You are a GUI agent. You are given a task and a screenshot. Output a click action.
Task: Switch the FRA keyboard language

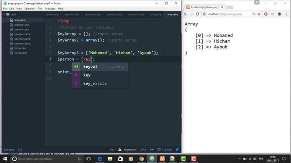coord(261,159)
